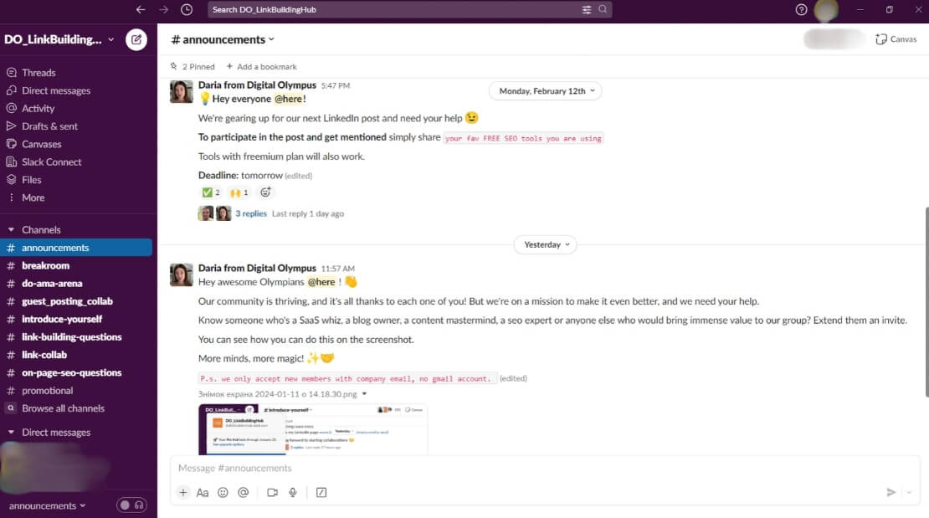Open Slack Connect
Image resolution: width=929 pixels, height=518 pixels.
[x=52, y=162]
